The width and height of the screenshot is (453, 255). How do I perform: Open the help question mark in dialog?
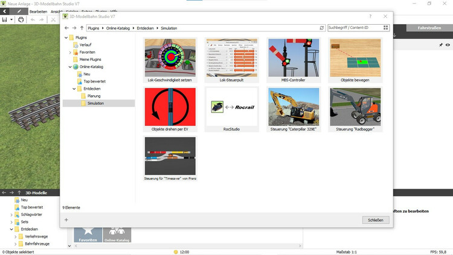coord(370,16)
